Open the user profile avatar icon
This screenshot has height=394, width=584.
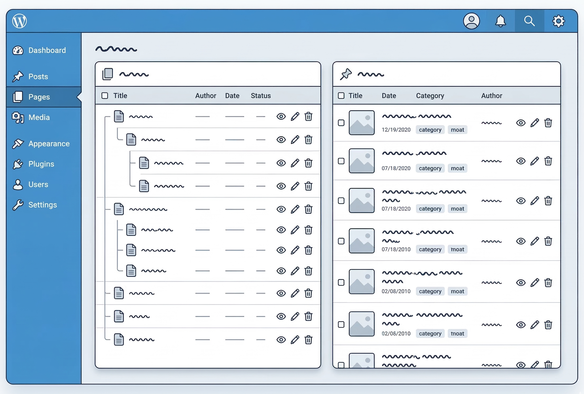[x=471, y=21]
